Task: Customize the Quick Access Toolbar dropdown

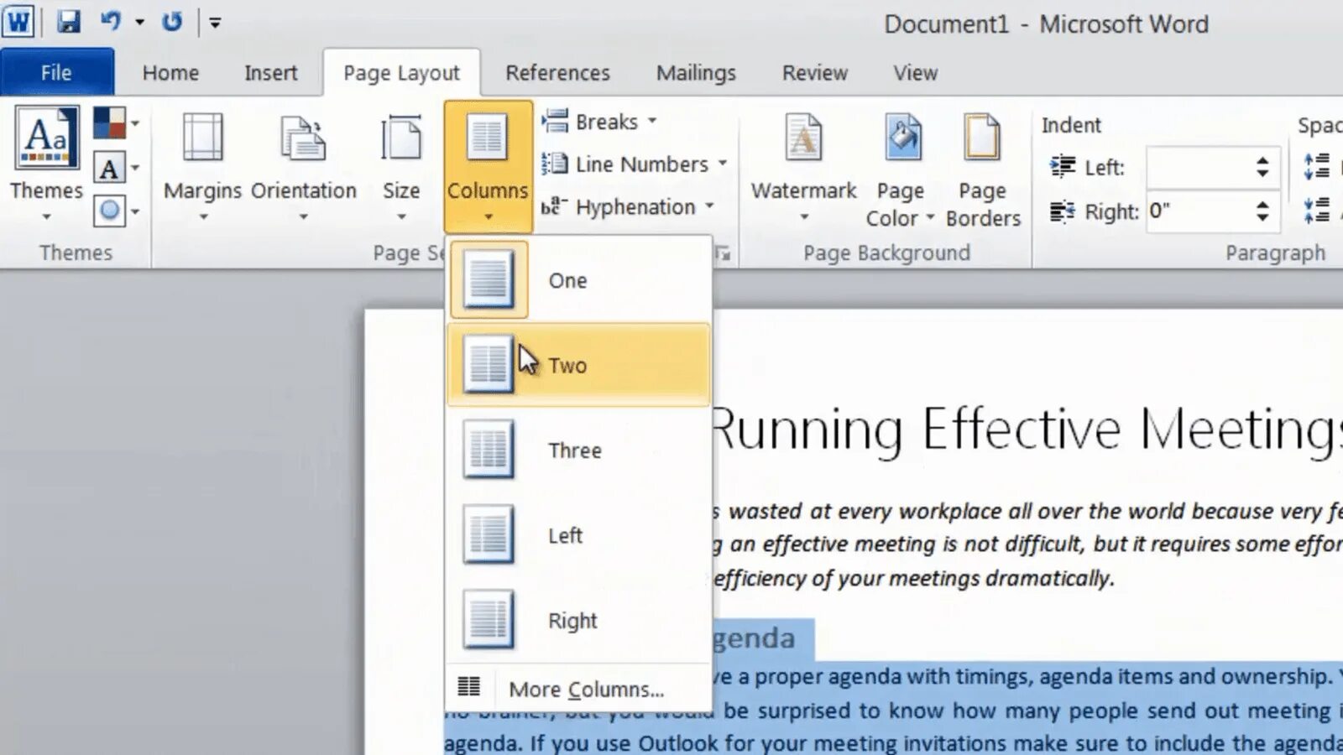Action: tap(215, 23)
